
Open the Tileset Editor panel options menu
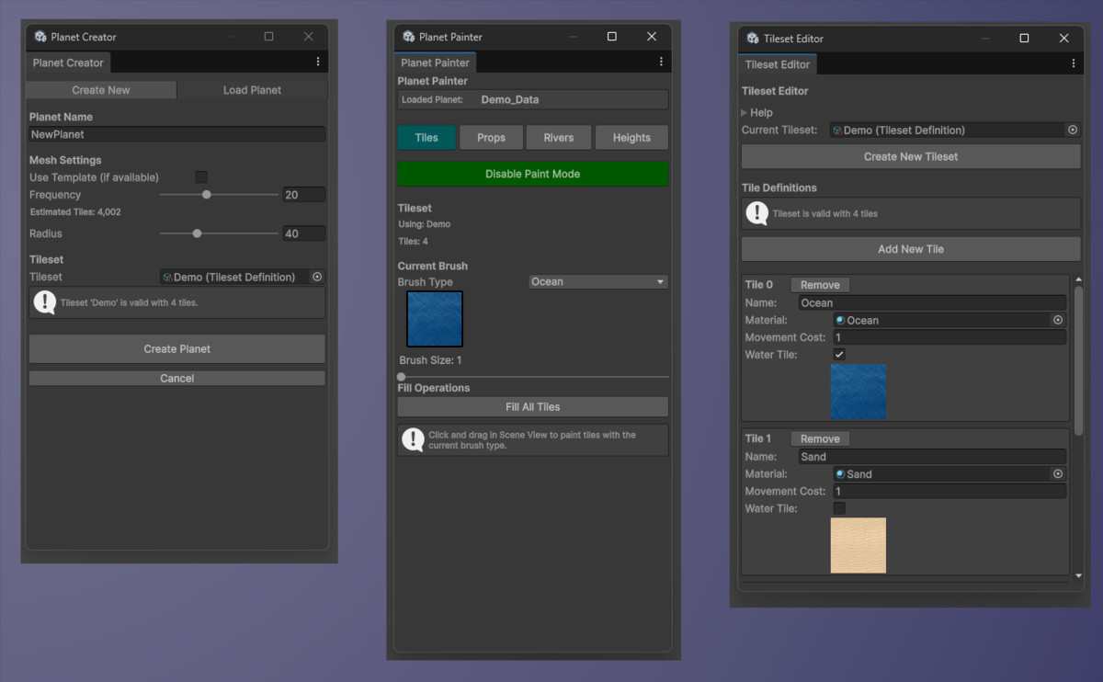1074,63
